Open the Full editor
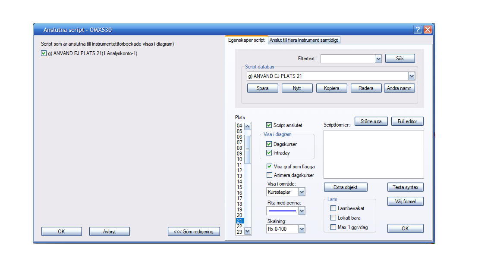The image size is (497, 279). (407, 121)
